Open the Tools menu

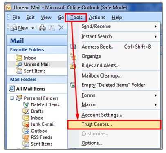point(76,18)
